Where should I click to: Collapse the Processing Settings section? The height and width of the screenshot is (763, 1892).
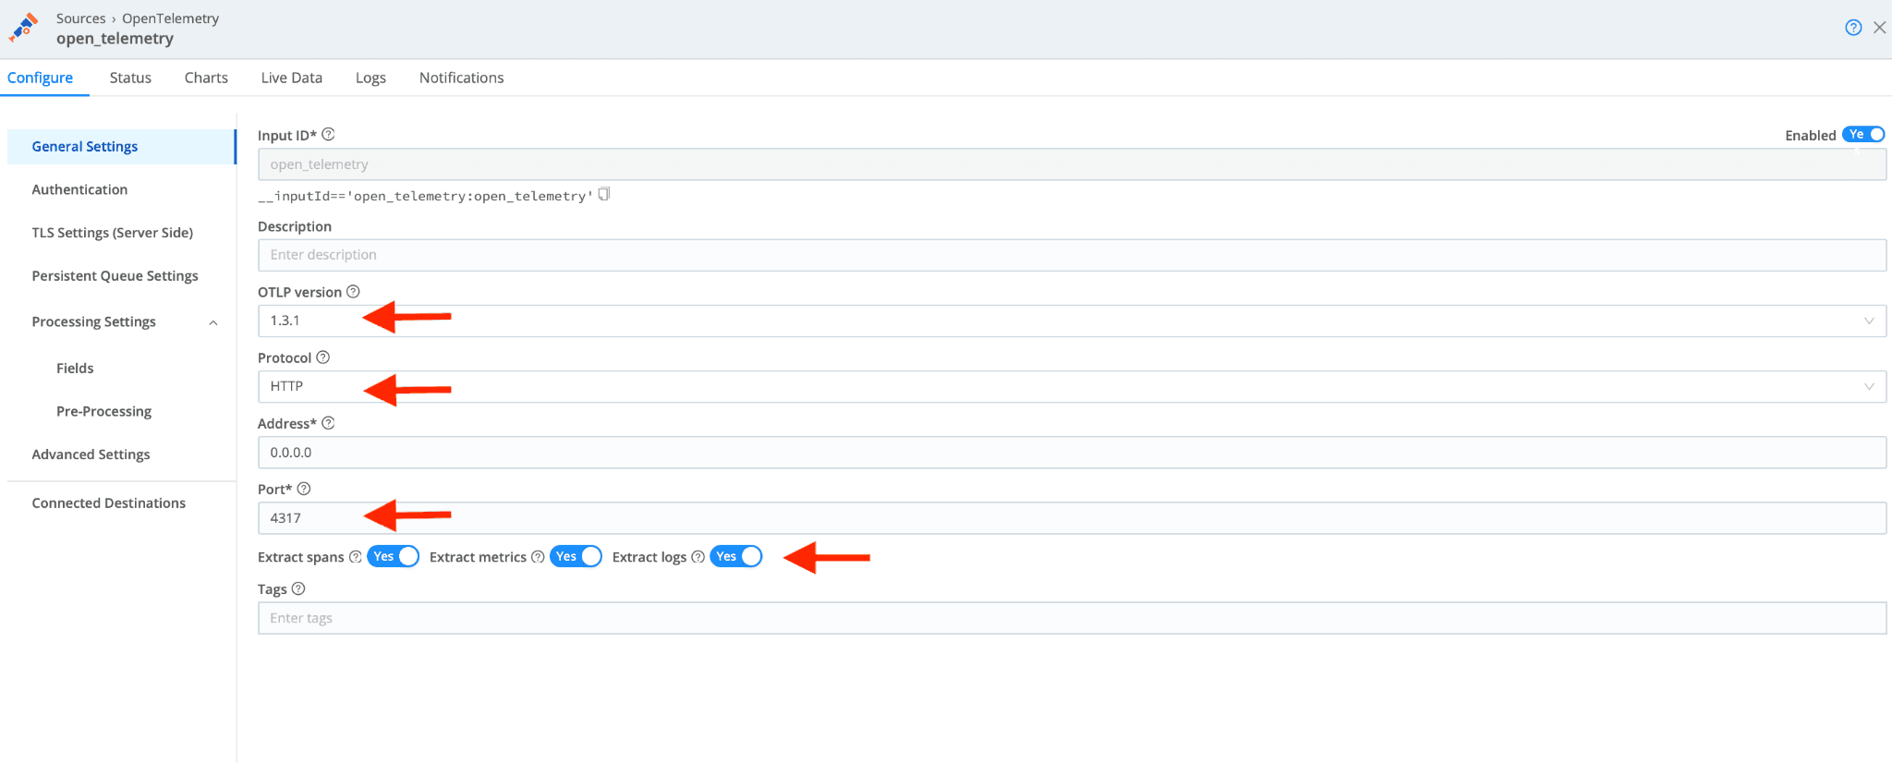click(213, 322)
